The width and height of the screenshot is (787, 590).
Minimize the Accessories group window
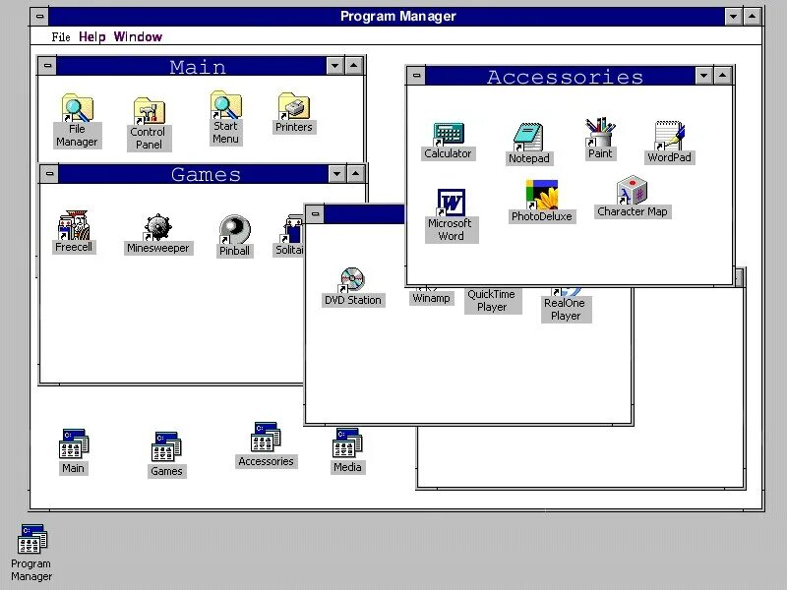(703, 76)
